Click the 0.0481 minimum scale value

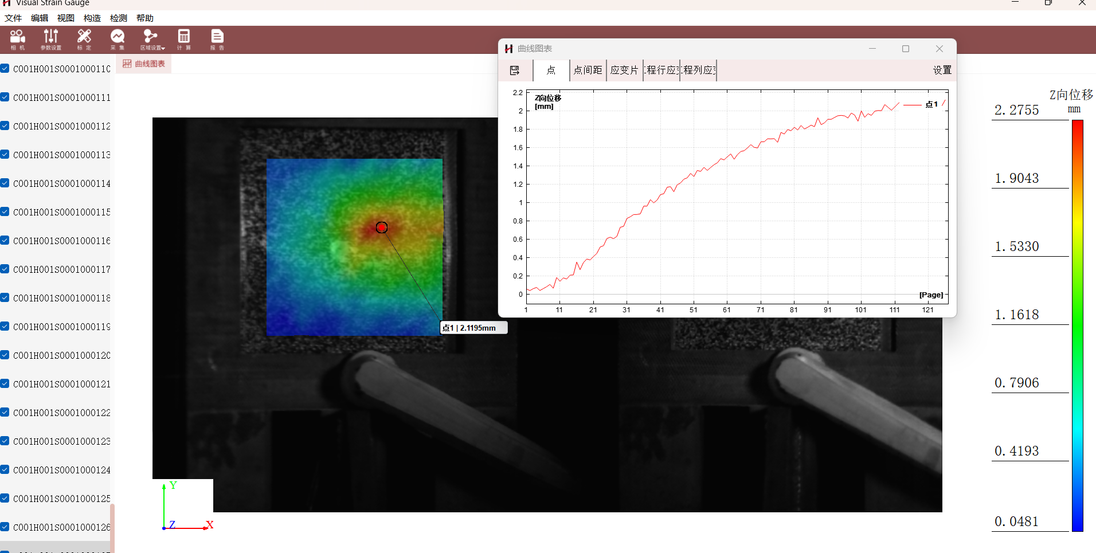(1016, 521)
